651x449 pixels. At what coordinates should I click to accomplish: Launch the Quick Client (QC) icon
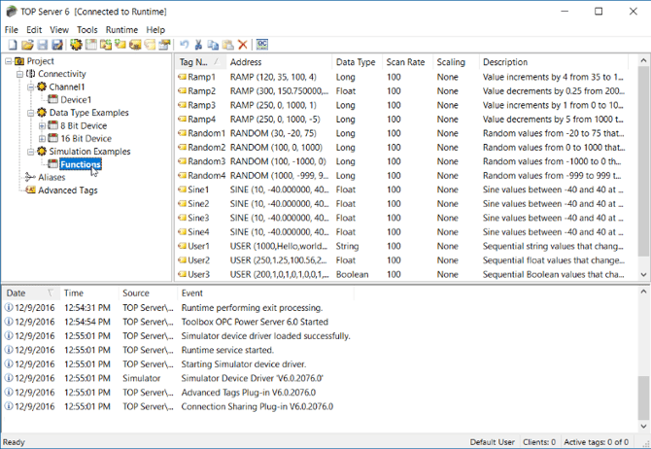[x=262, y=45]
